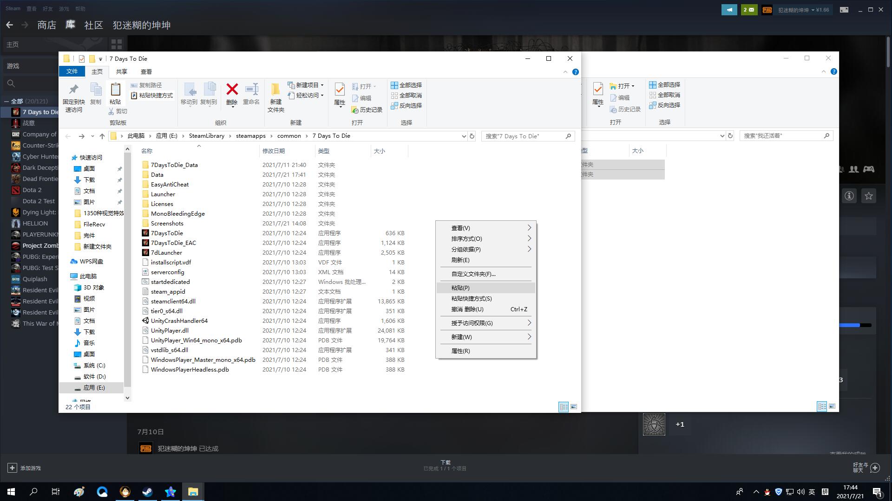The height and width of the screenshot is (501, 892).
Task: Click the Steam icon on the Windows taskbar
Action: (148, 492)
